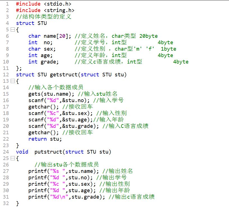Click 'printf("%d\n",stu.grade);' statement
Screen dimensions: 229x207
67,197
